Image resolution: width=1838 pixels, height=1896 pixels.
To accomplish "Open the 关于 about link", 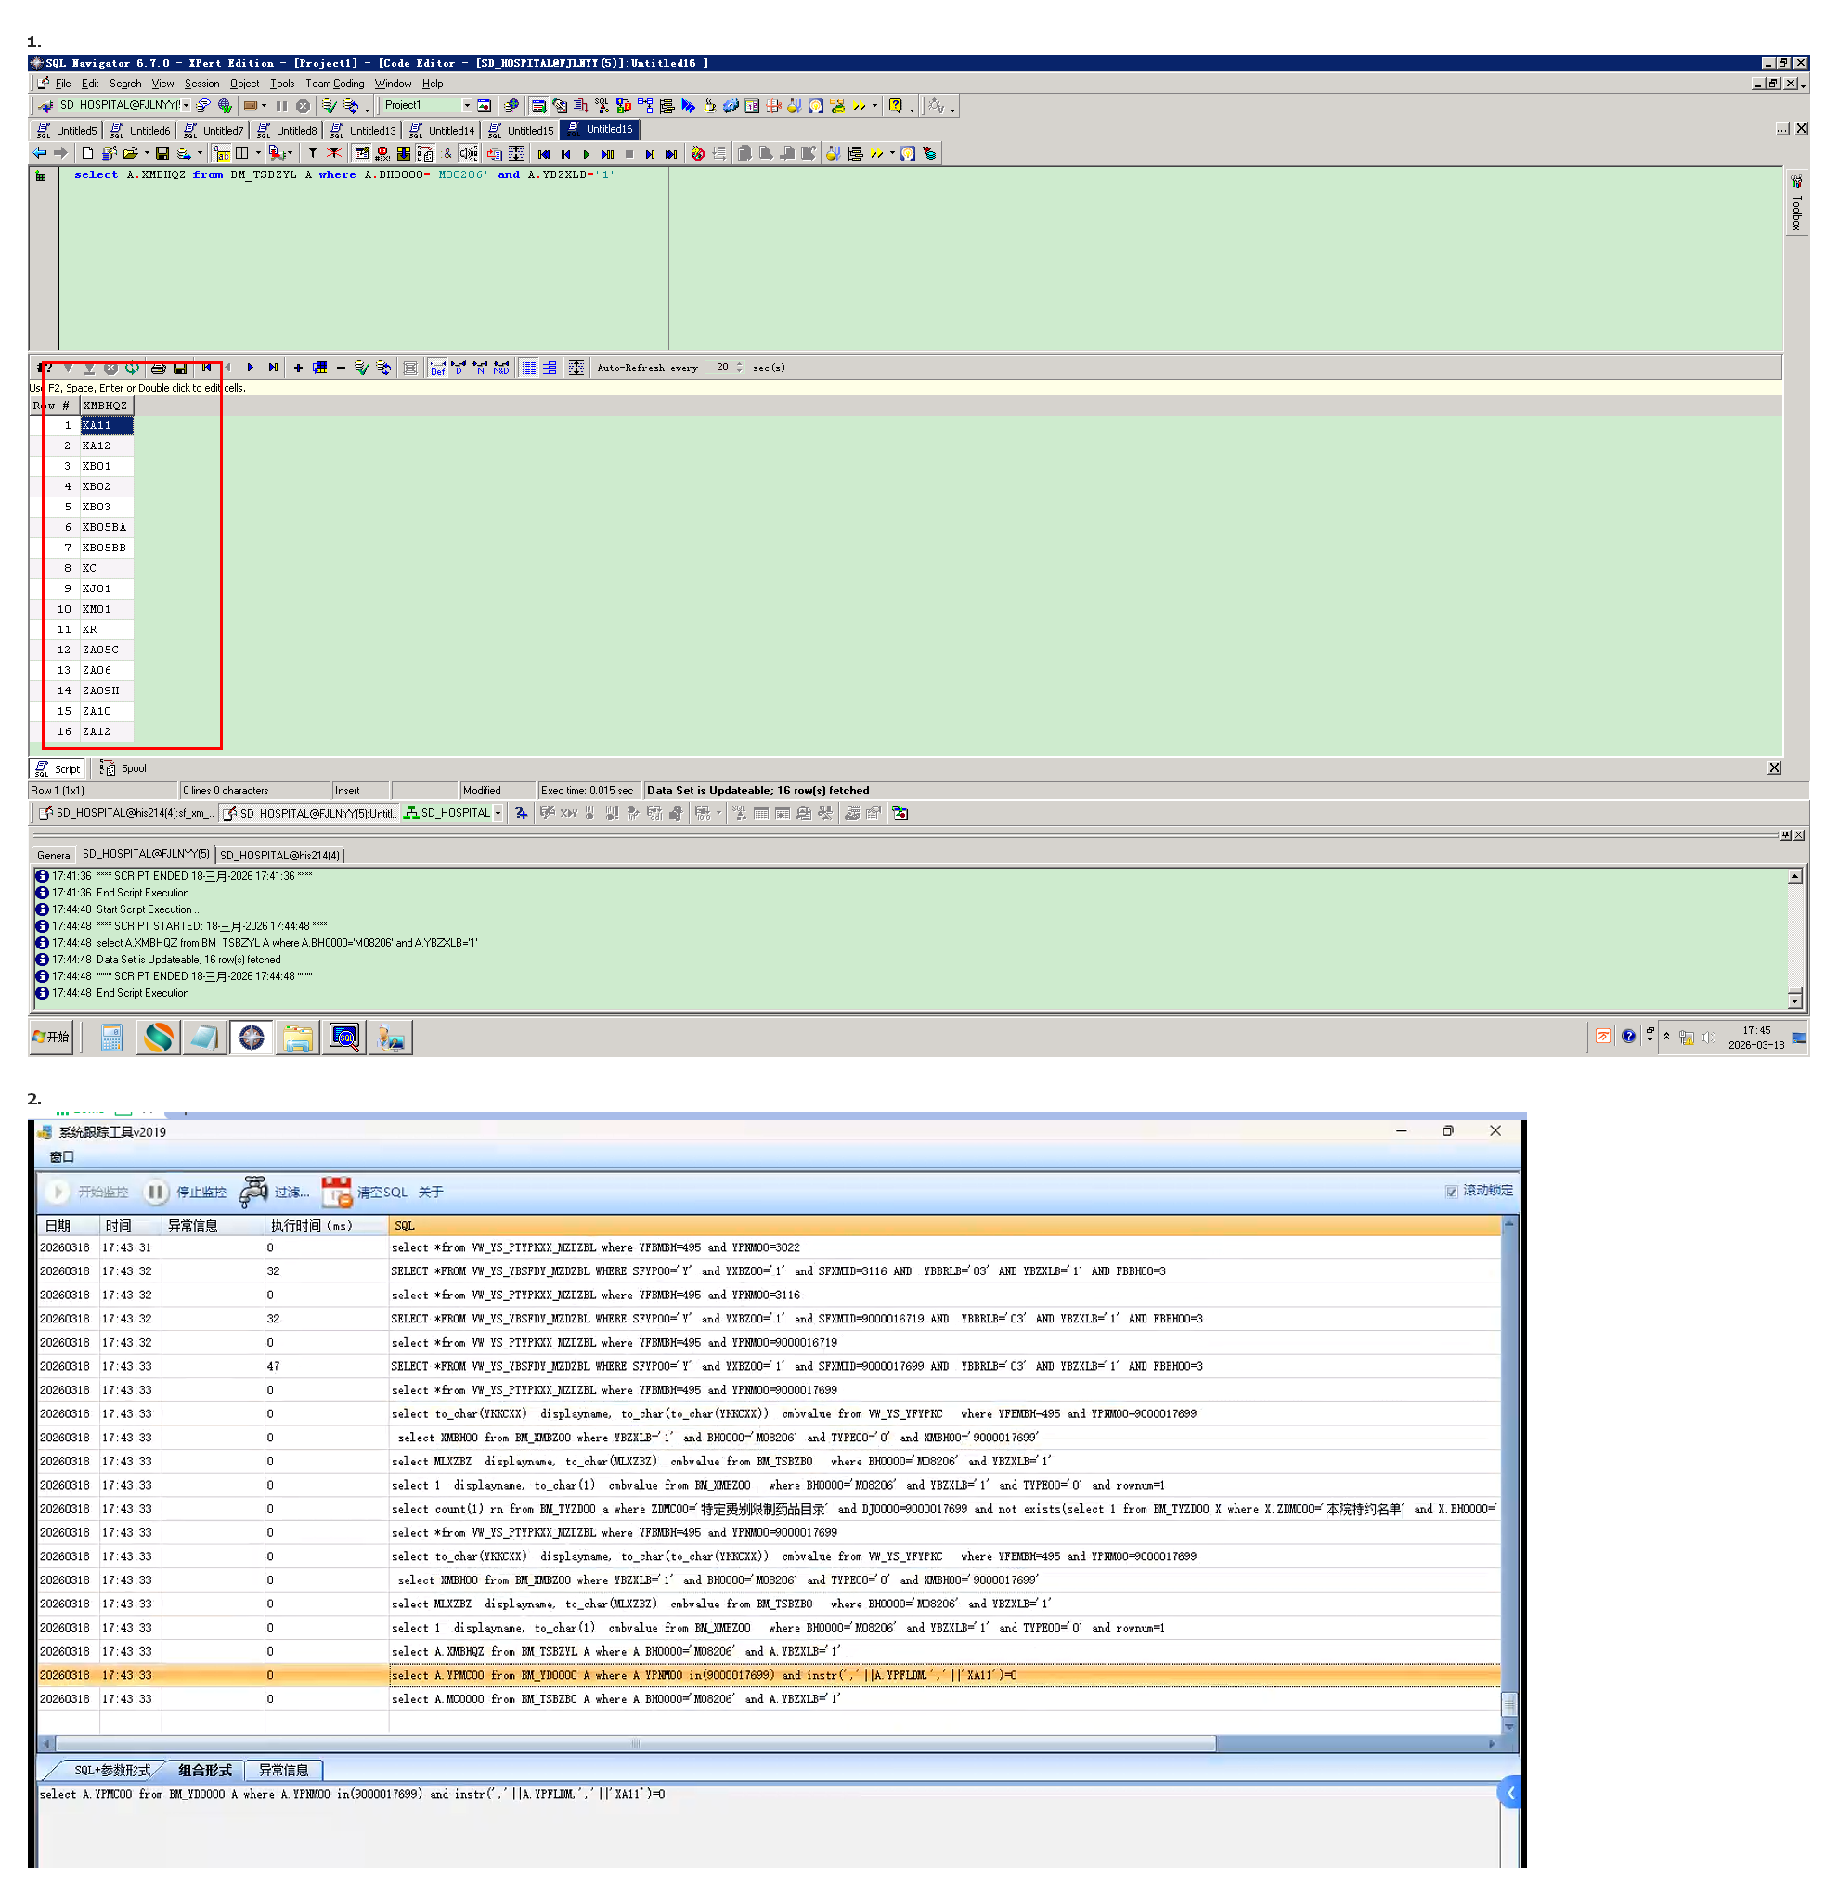I will tap(431, 1192).
